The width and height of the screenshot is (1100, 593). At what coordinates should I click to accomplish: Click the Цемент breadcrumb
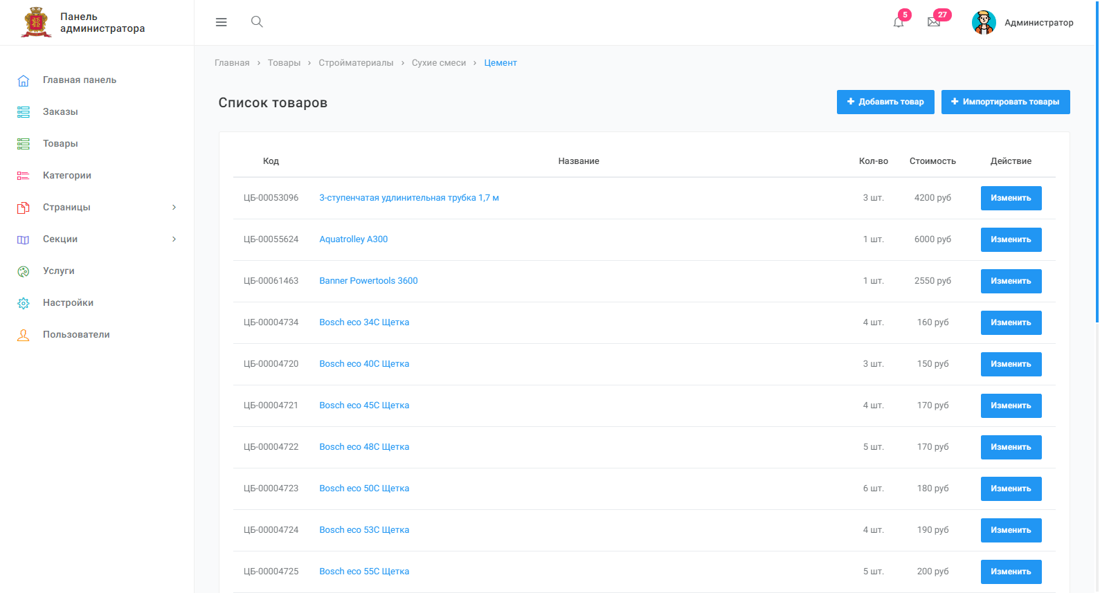click(x=501, y=63)
